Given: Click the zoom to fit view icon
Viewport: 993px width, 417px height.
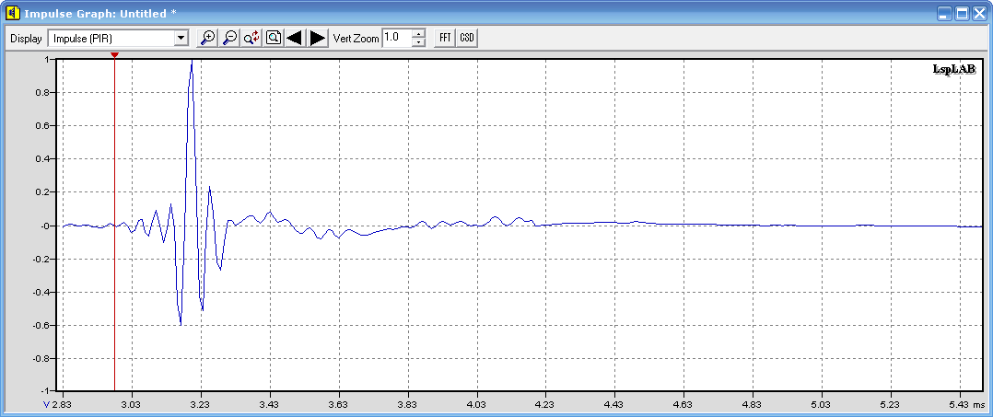Looking at the screenshot, I should 273,38.
